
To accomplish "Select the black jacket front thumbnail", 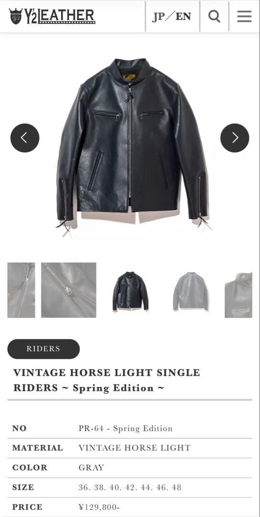I will click(x=130, y=290).
